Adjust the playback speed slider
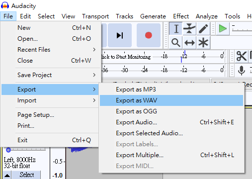Viewport: 252px width, 179px height. (242, 29)
